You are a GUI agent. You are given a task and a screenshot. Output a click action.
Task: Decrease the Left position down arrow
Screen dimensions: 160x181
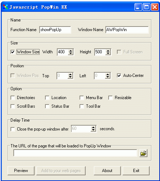[108, 77]
